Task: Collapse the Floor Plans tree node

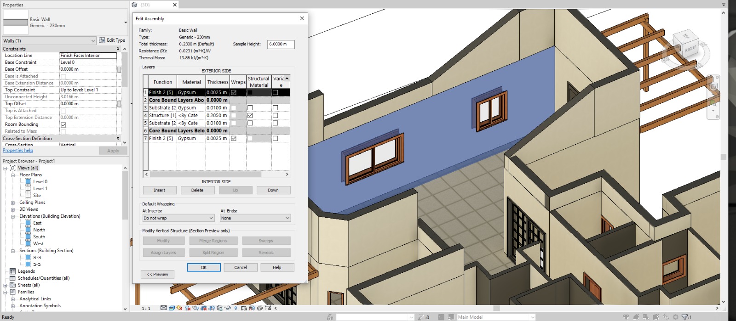Action: [13, 175]
